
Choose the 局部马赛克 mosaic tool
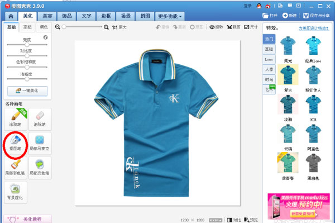click(40, 143)
